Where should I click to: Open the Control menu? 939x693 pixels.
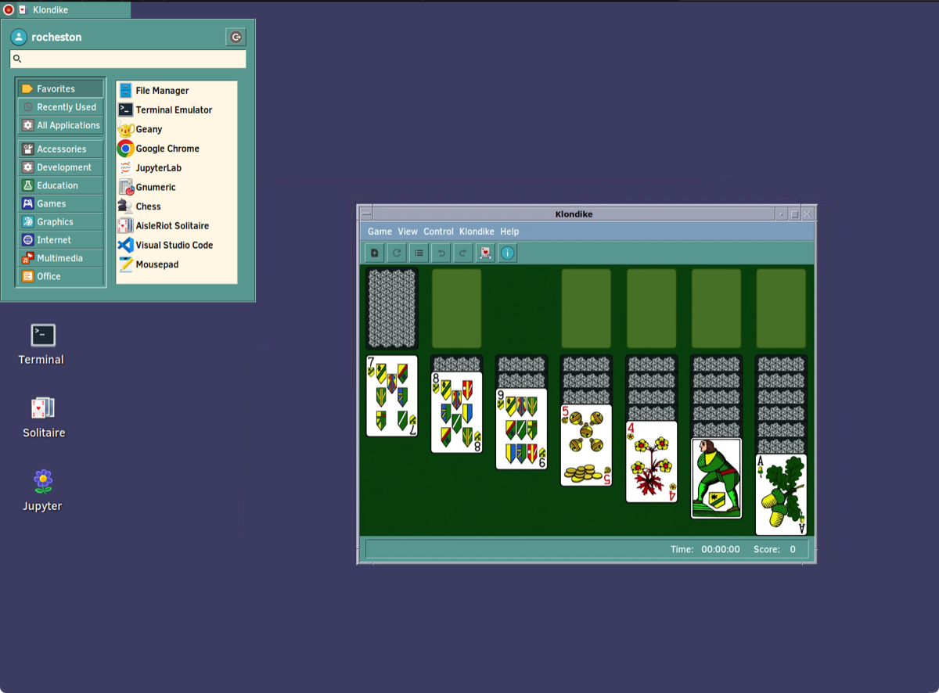pyautogui.click(x=438, y=232)
